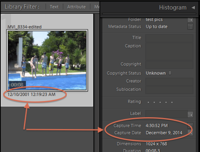This screenshot has height=152, width=200.
Task: Open the Attribute library filter tab
Action: 76,7
